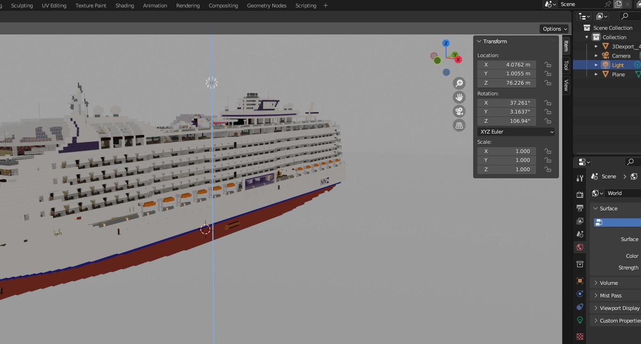The width and height of the screenshot is (641, 344).
Task: Click the zoom magnifier viewport button
Action: point(459,83)
